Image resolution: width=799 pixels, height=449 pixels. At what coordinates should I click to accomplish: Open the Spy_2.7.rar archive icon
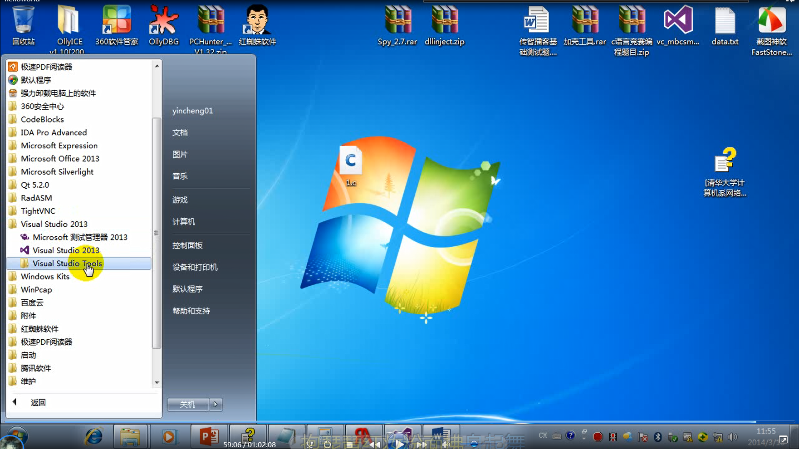tap(397, 26)
